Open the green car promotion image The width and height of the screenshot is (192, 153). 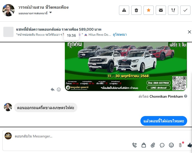[x=126, y=67]
